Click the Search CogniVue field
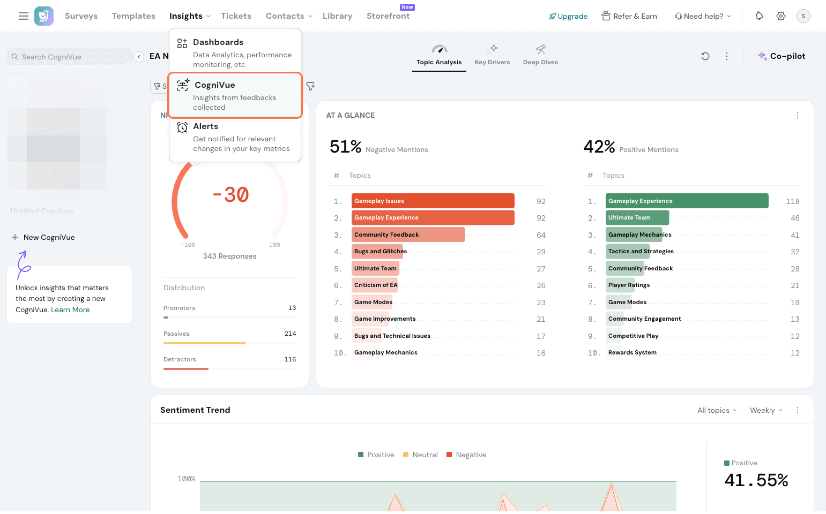Image resolution: width=826 pixels, height=514 pixels. 70,57
